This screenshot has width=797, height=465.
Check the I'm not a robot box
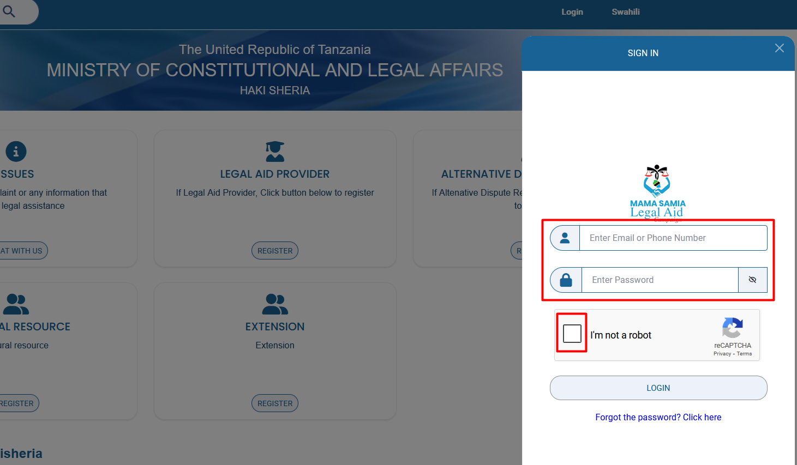[x=572, y=333]
